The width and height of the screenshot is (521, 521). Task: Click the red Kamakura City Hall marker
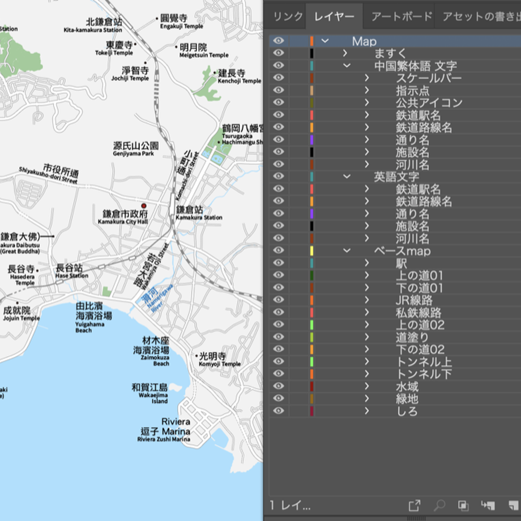pyautogui.click(x=144, y=206)
